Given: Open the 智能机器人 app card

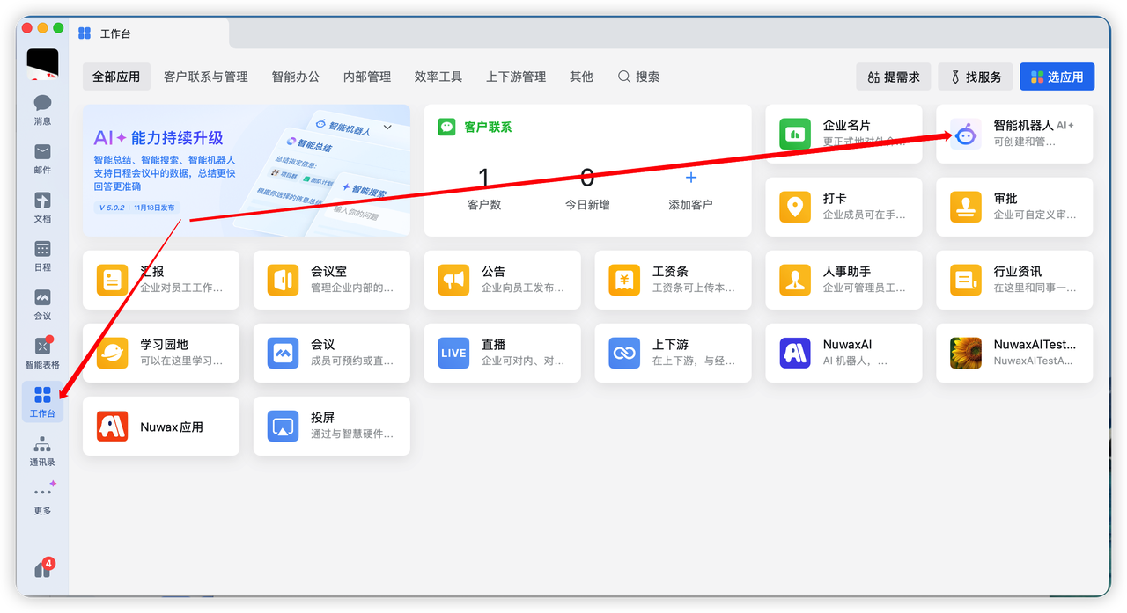Looking at the screenshot, I should [1014, 134].
